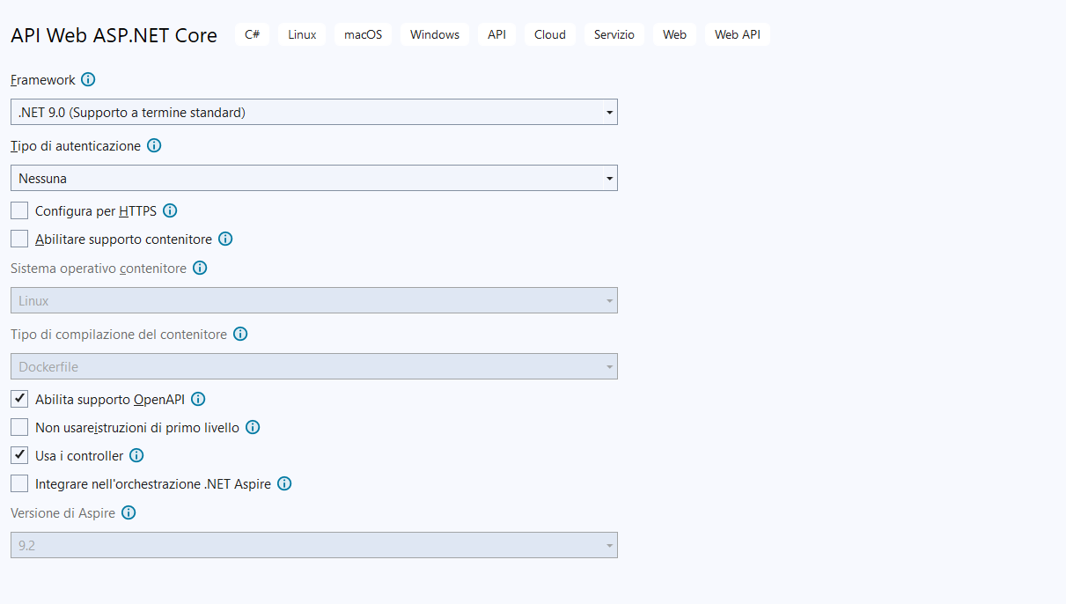Expand the authentication type dropdown showing Nessuna
This screenshot has height=604, width=1066.
313,178
